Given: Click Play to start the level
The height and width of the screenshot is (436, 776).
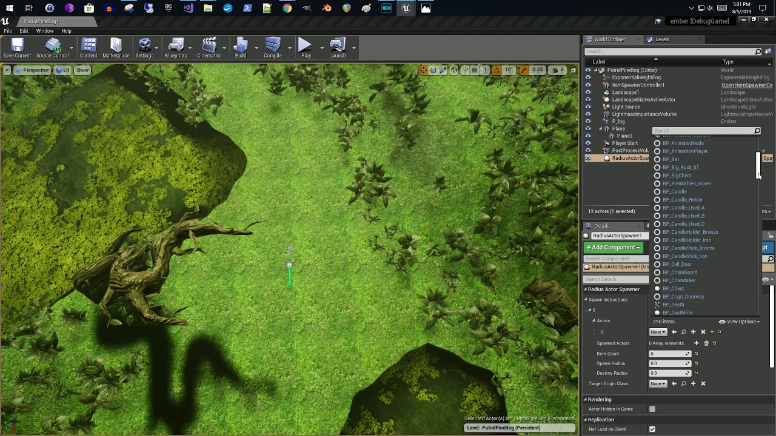Looking at the screenshot, I should [306, 48].
